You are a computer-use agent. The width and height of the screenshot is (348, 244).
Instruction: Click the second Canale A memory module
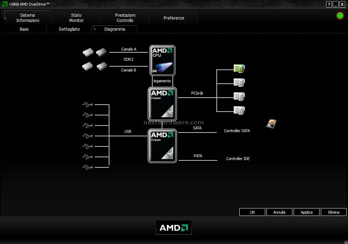pyautogui.click(x=101, y=52)
